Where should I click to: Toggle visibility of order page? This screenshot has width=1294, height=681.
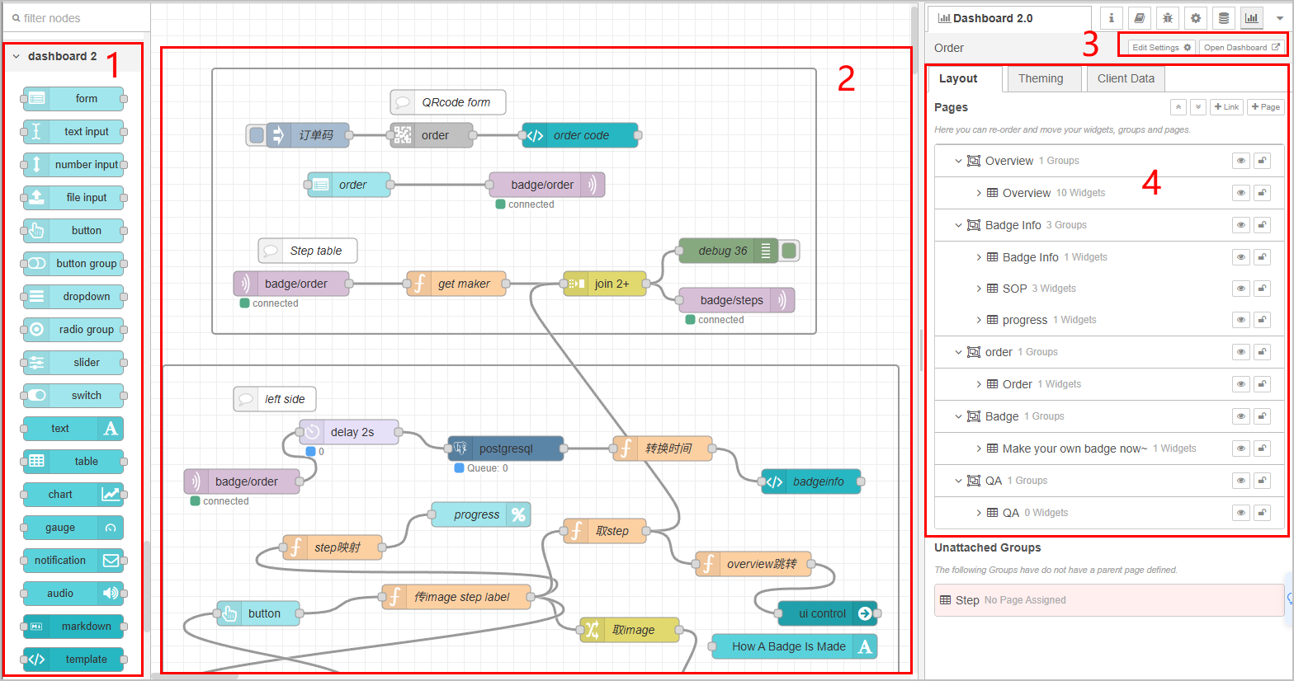click(1240, 352)
